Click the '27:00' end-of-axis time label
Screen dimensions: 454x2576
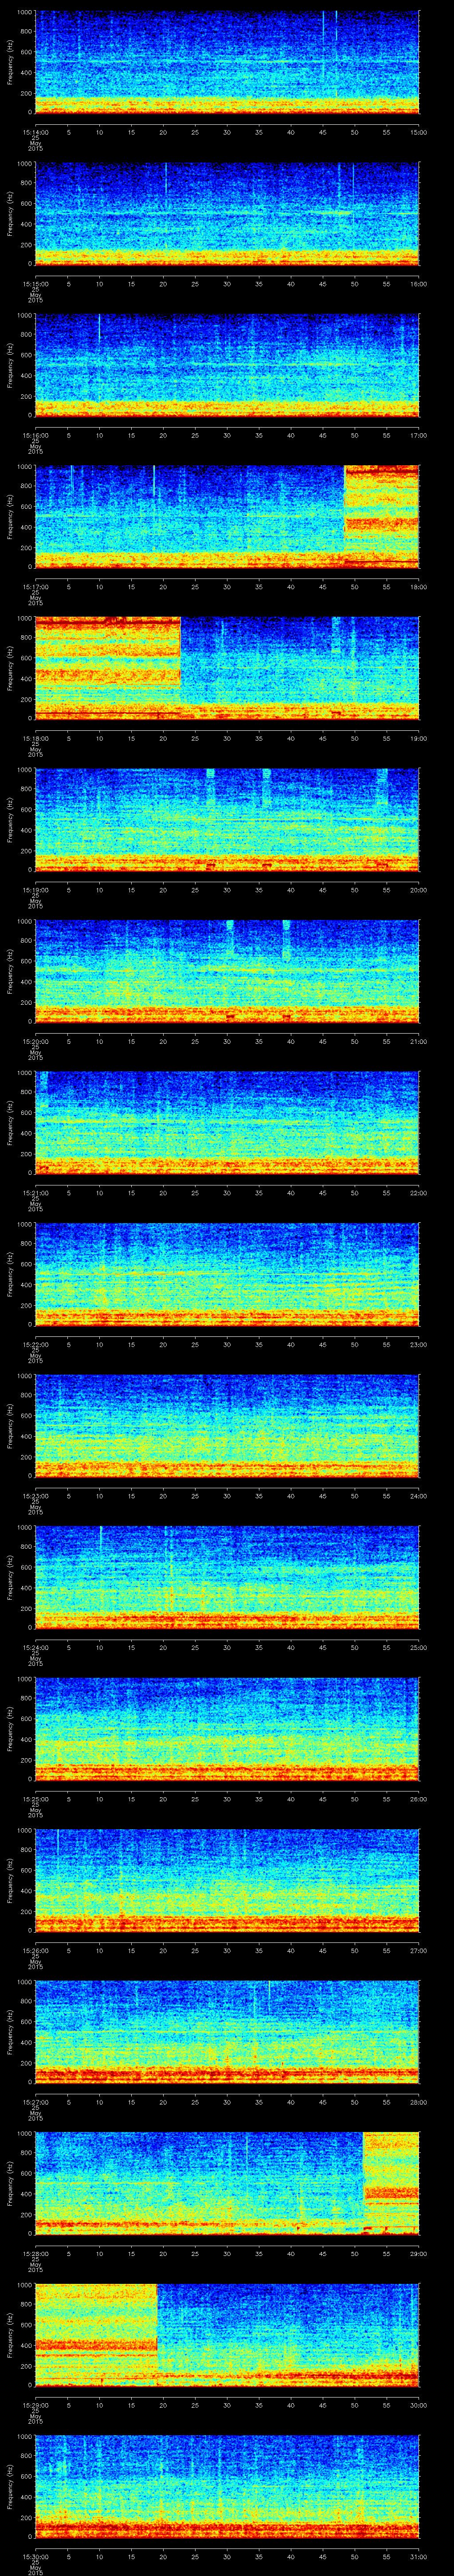[419, 1951]
